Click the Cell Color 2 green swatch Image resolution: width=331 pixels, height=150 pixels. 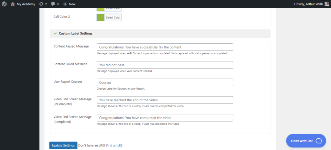point(101,17)
